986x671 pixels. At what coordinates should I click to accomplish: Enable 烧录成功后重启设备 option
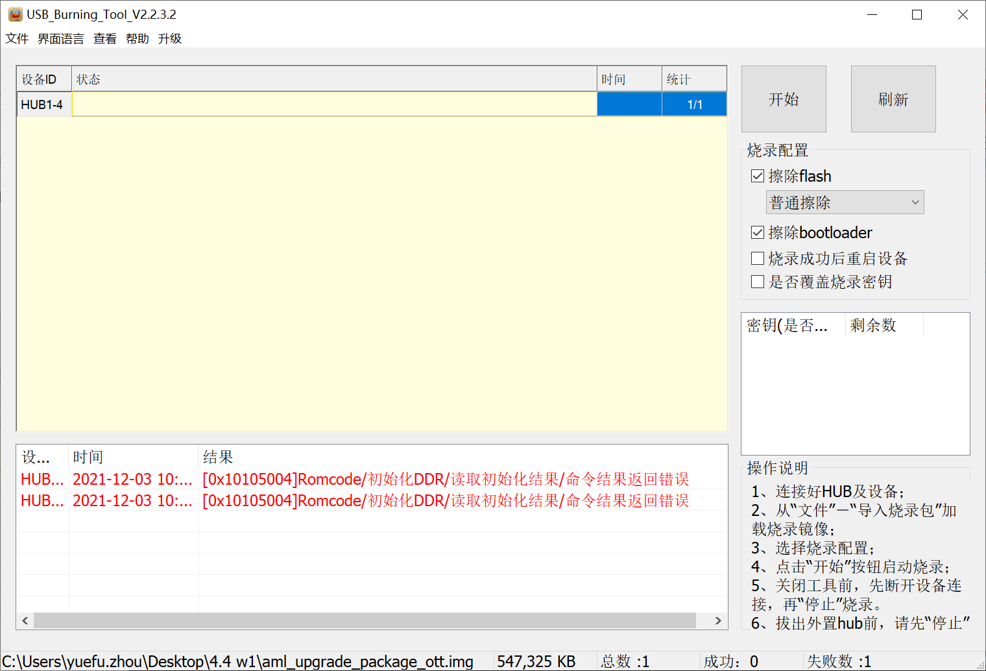point(757,258)
